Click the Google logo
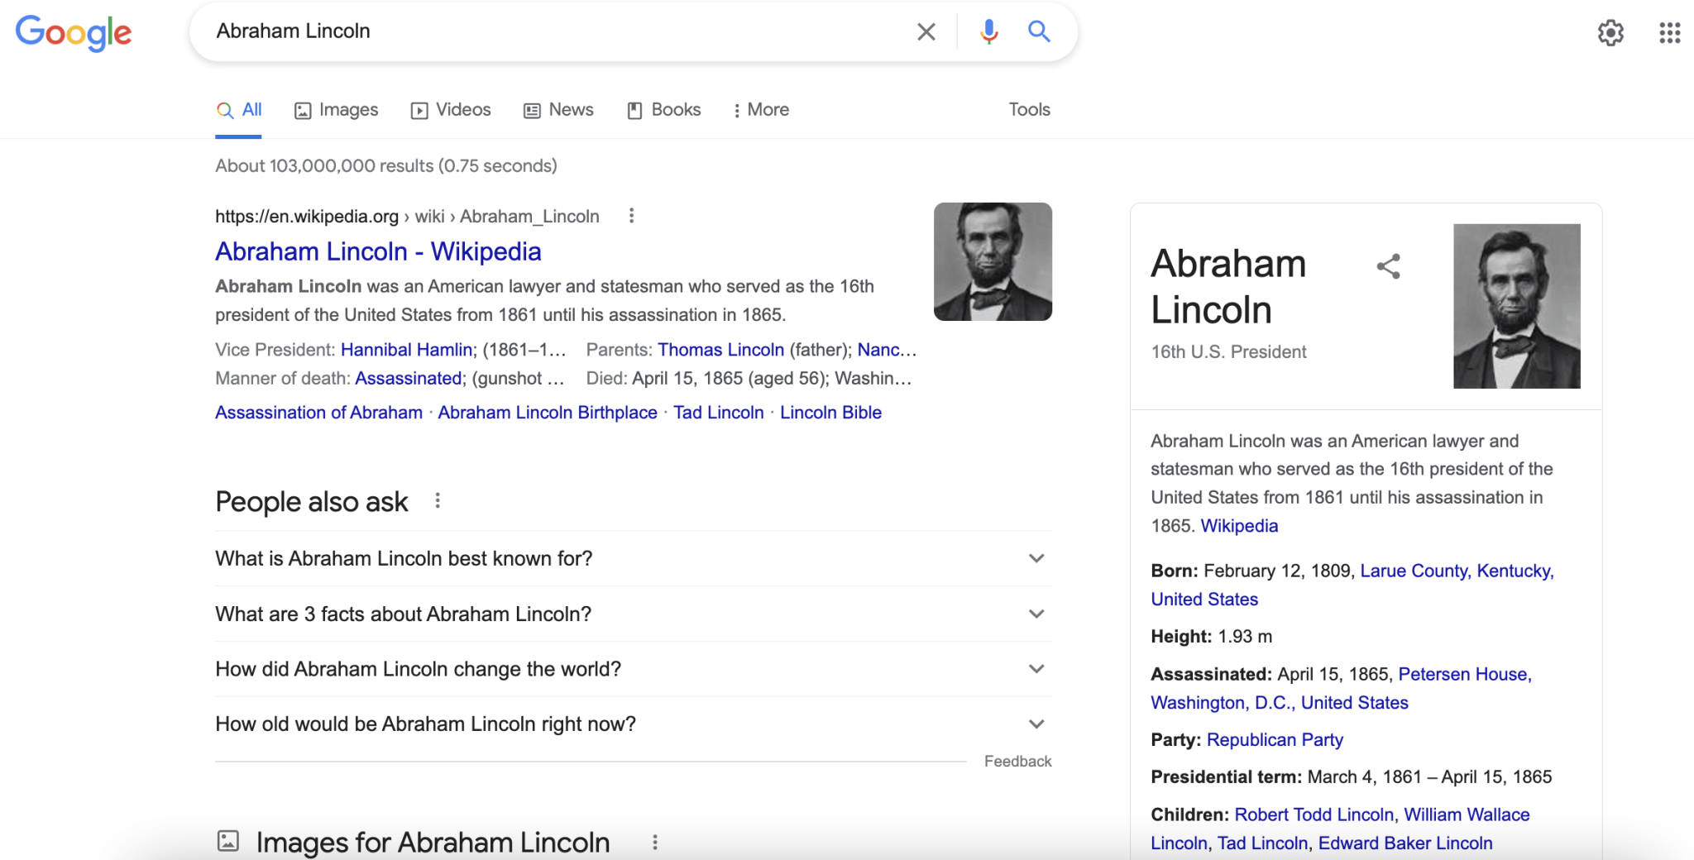1694x860 pixels. 74,33
